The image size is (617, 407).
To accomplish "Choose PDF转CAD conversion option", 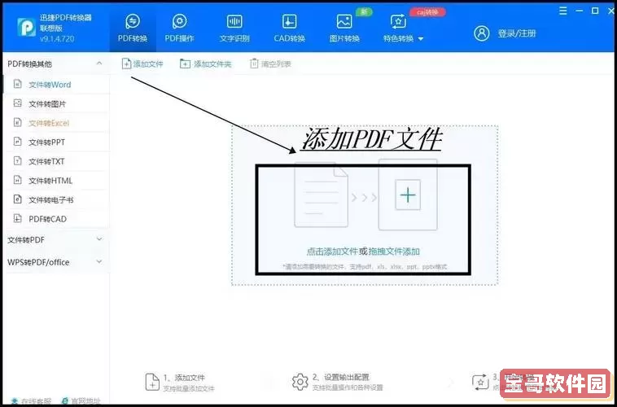I will [47, 218].
